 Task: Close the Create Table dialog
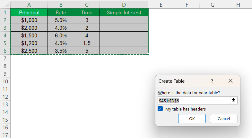(230, 81)
